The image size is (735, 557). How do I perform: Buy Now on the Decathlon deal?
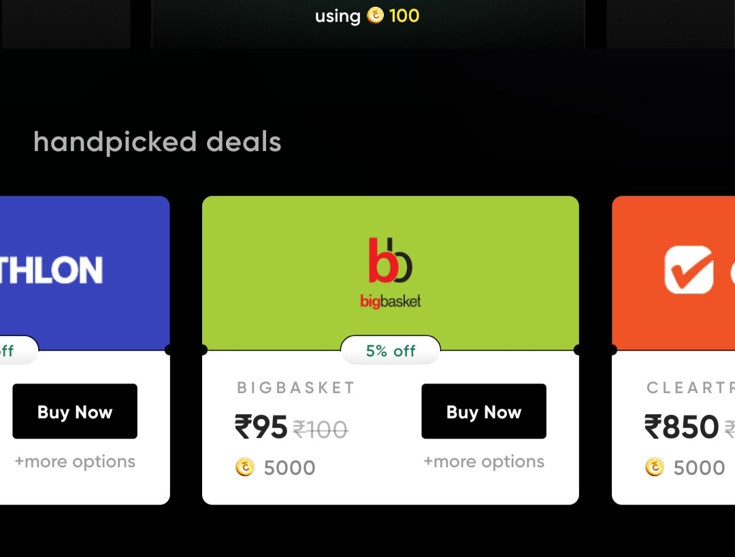coord(74,411)
